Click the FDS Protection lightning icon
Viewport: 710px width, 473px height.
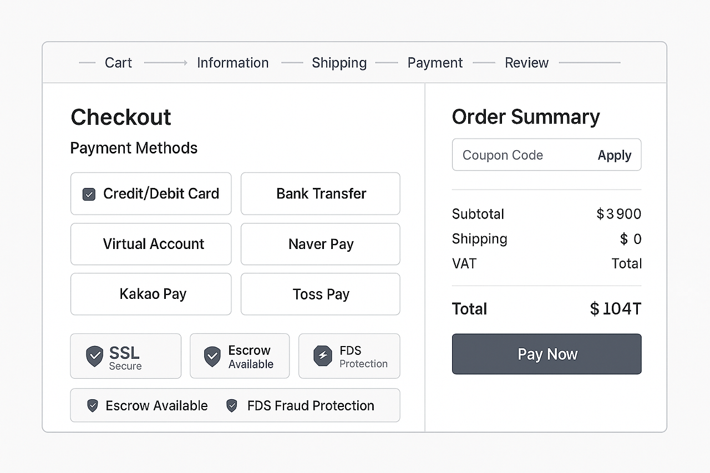point(322,356)
